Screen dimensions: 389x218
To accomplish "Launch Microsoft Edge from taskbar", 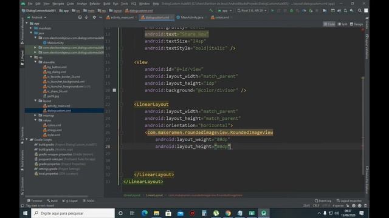I will pyautogui.click(x=145, y=213).
